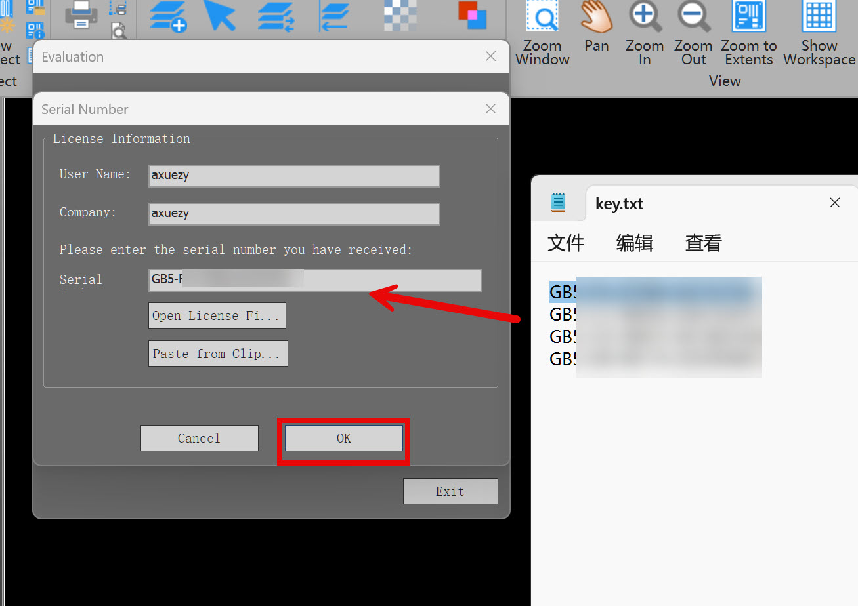This screenshot has height=606, width=858.
Task: Click the Company text field
Action: 294,214
